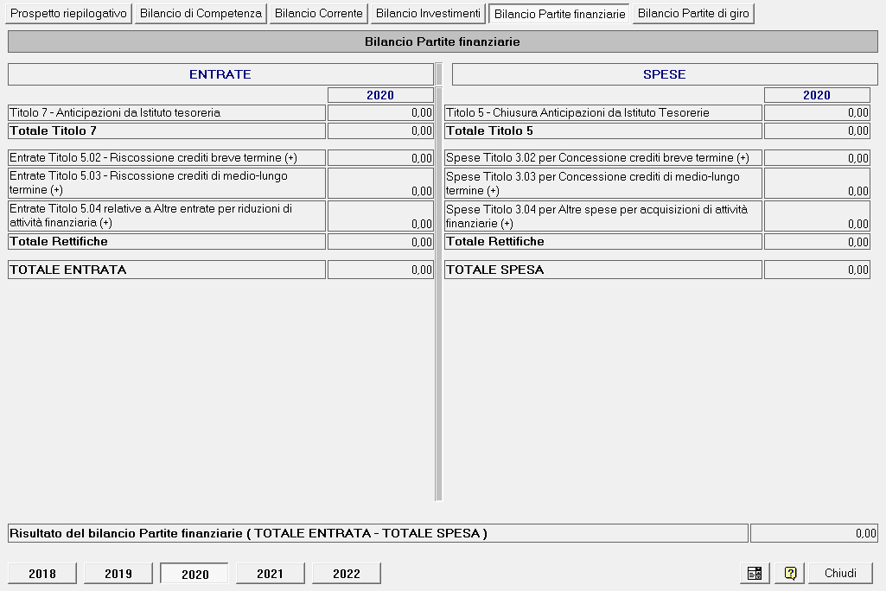Choose the 2022 year button
The image size is (886, 591).
(347, 574)
